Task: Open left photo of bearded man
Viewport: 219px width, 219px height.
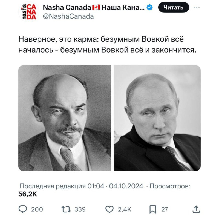Action: [65, 118]
